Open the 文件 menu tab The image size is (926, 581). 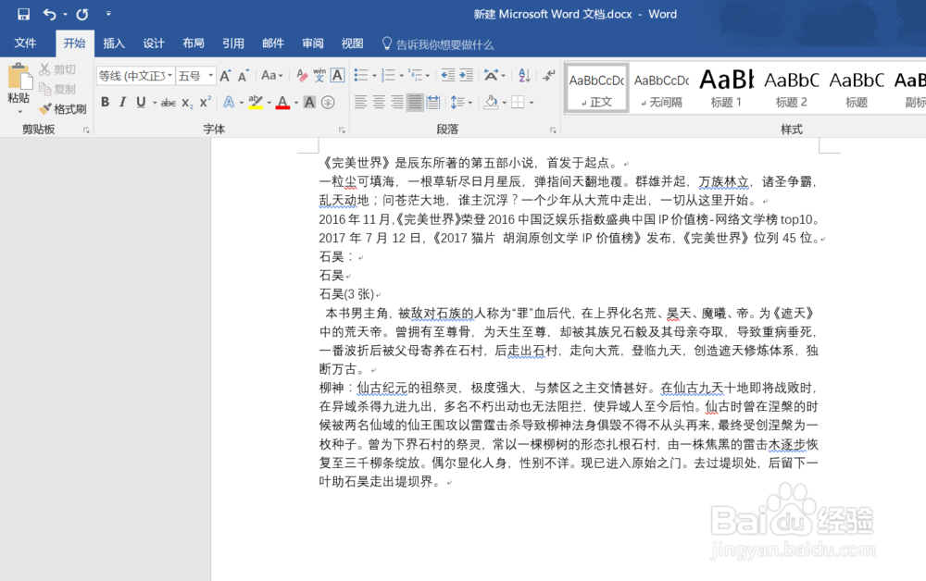25,43
